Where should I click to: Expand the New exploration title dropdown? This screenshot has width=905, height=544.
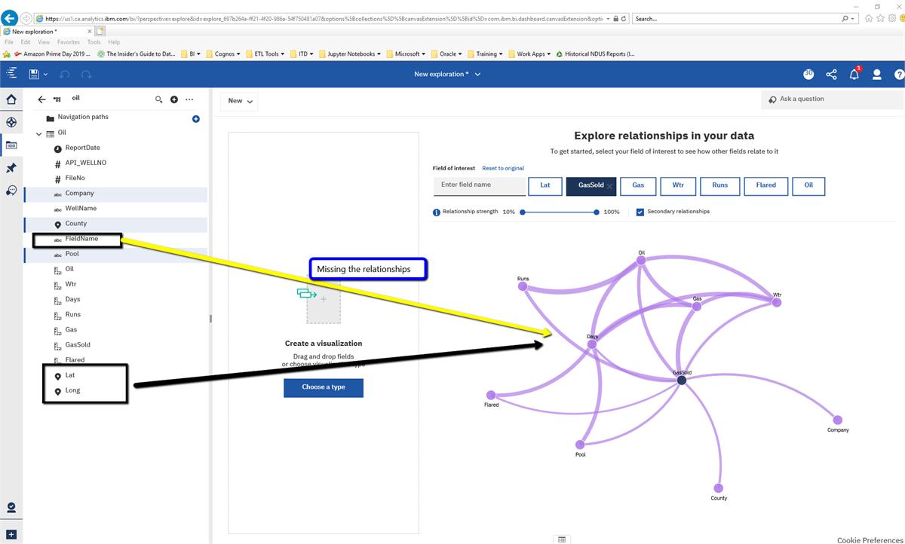[477, 75]
